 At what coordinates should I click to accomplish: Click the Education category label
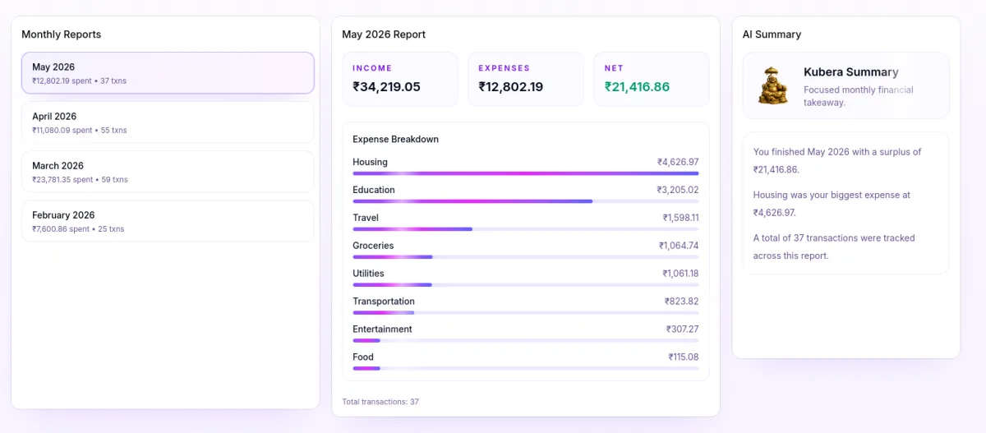point(374,190)
